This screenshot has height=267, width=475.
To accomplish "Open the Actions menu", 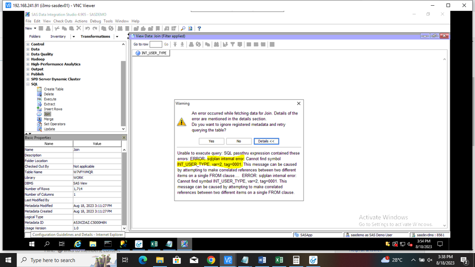I will [x=81, y=21].
